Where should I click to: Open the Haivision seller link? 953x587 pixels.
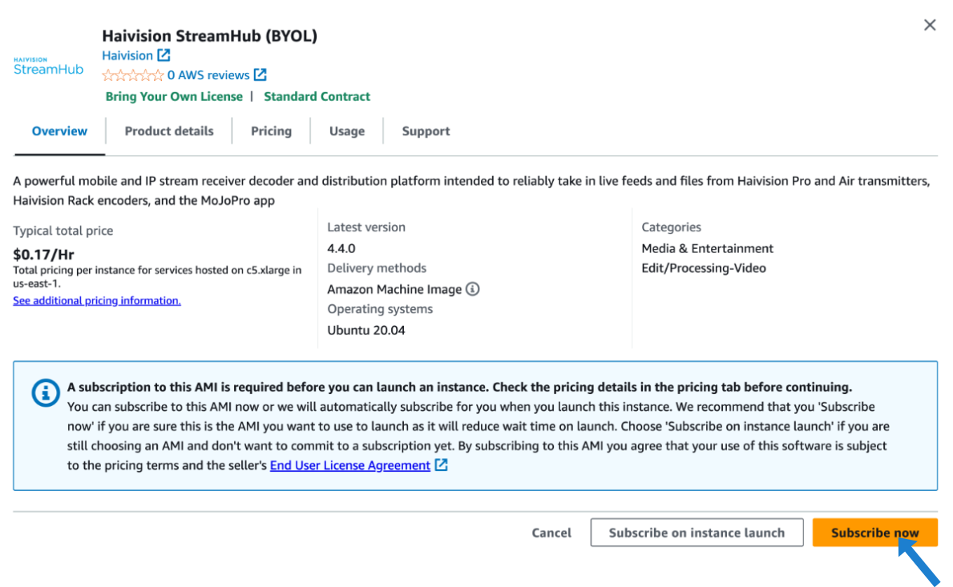point(127,55)
